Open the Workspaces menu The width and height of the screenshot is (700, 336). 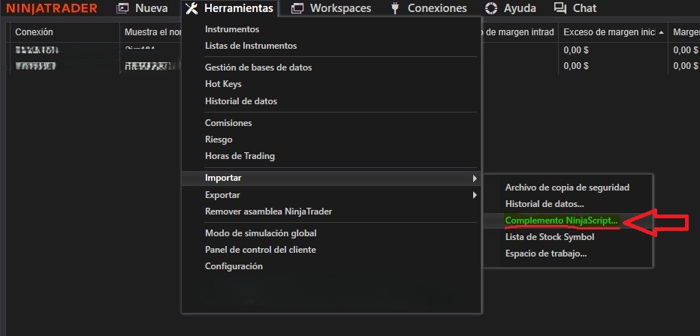341,8
